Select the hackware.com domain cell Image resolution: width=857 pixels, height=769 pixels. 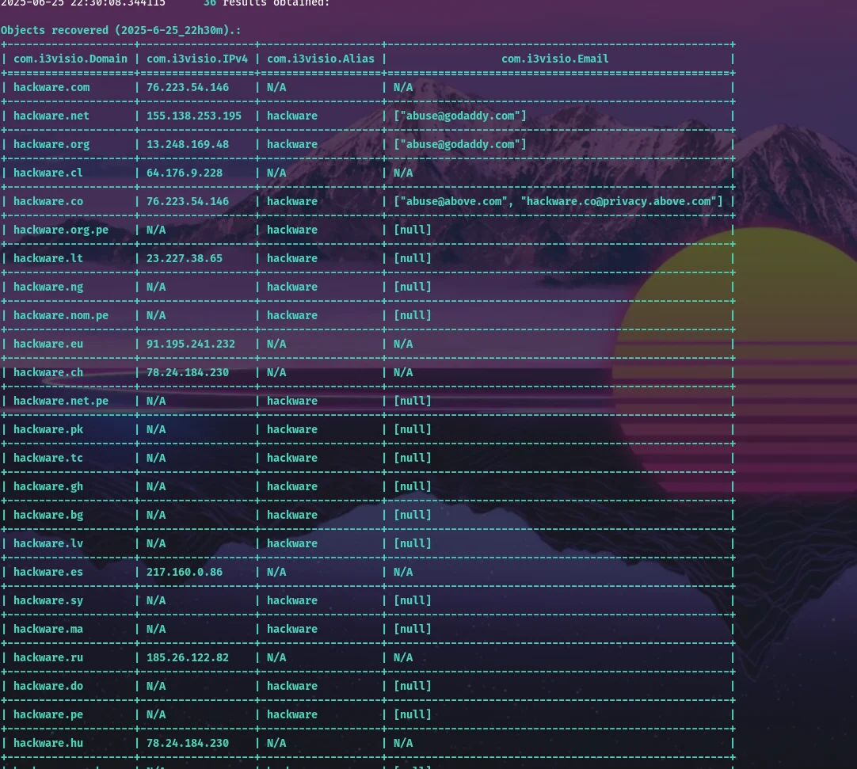point(51,87)
